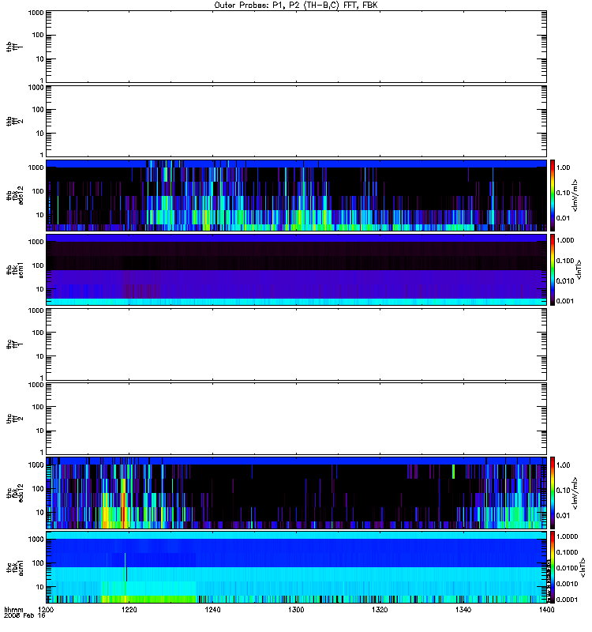Click the '1320' time axis label
The height and width of the screenshot is (632, 592).
380,610
